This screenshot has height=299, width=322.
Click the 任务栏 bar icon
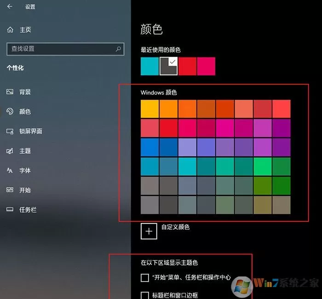tap(10, 209)
